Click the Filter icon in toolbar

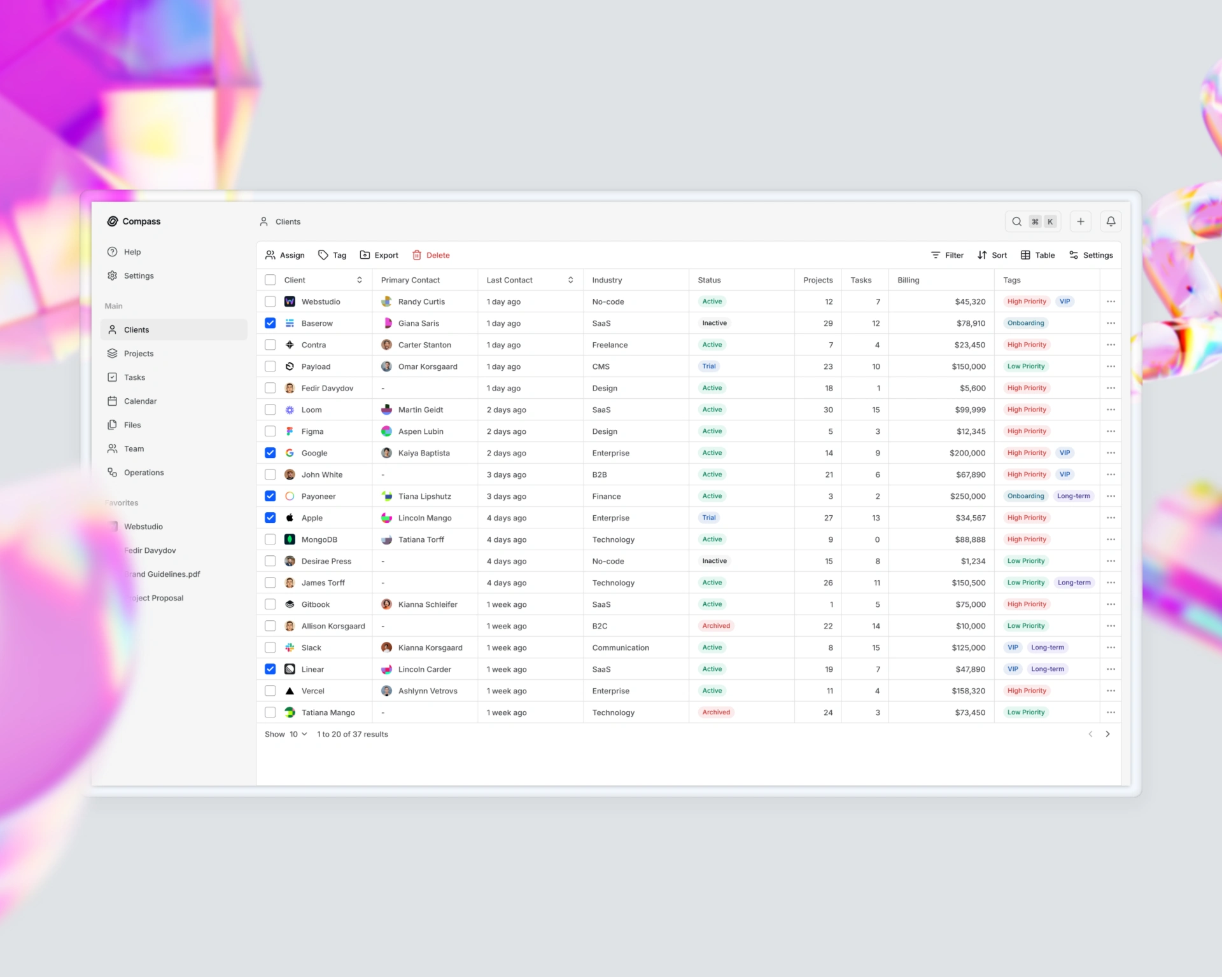click(936, 255)
